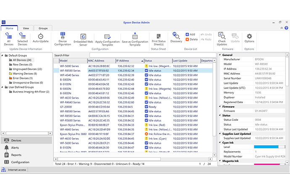The image size is (290, 193).
Task: Collapse the Cyan Ink section
Action: coord(220,142)
